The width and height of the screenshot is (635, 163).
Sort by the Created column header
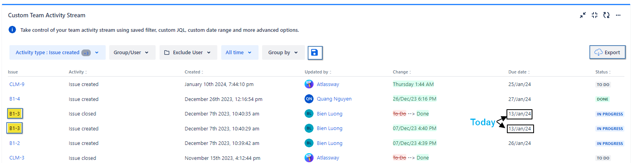click(x=194, y=72)
